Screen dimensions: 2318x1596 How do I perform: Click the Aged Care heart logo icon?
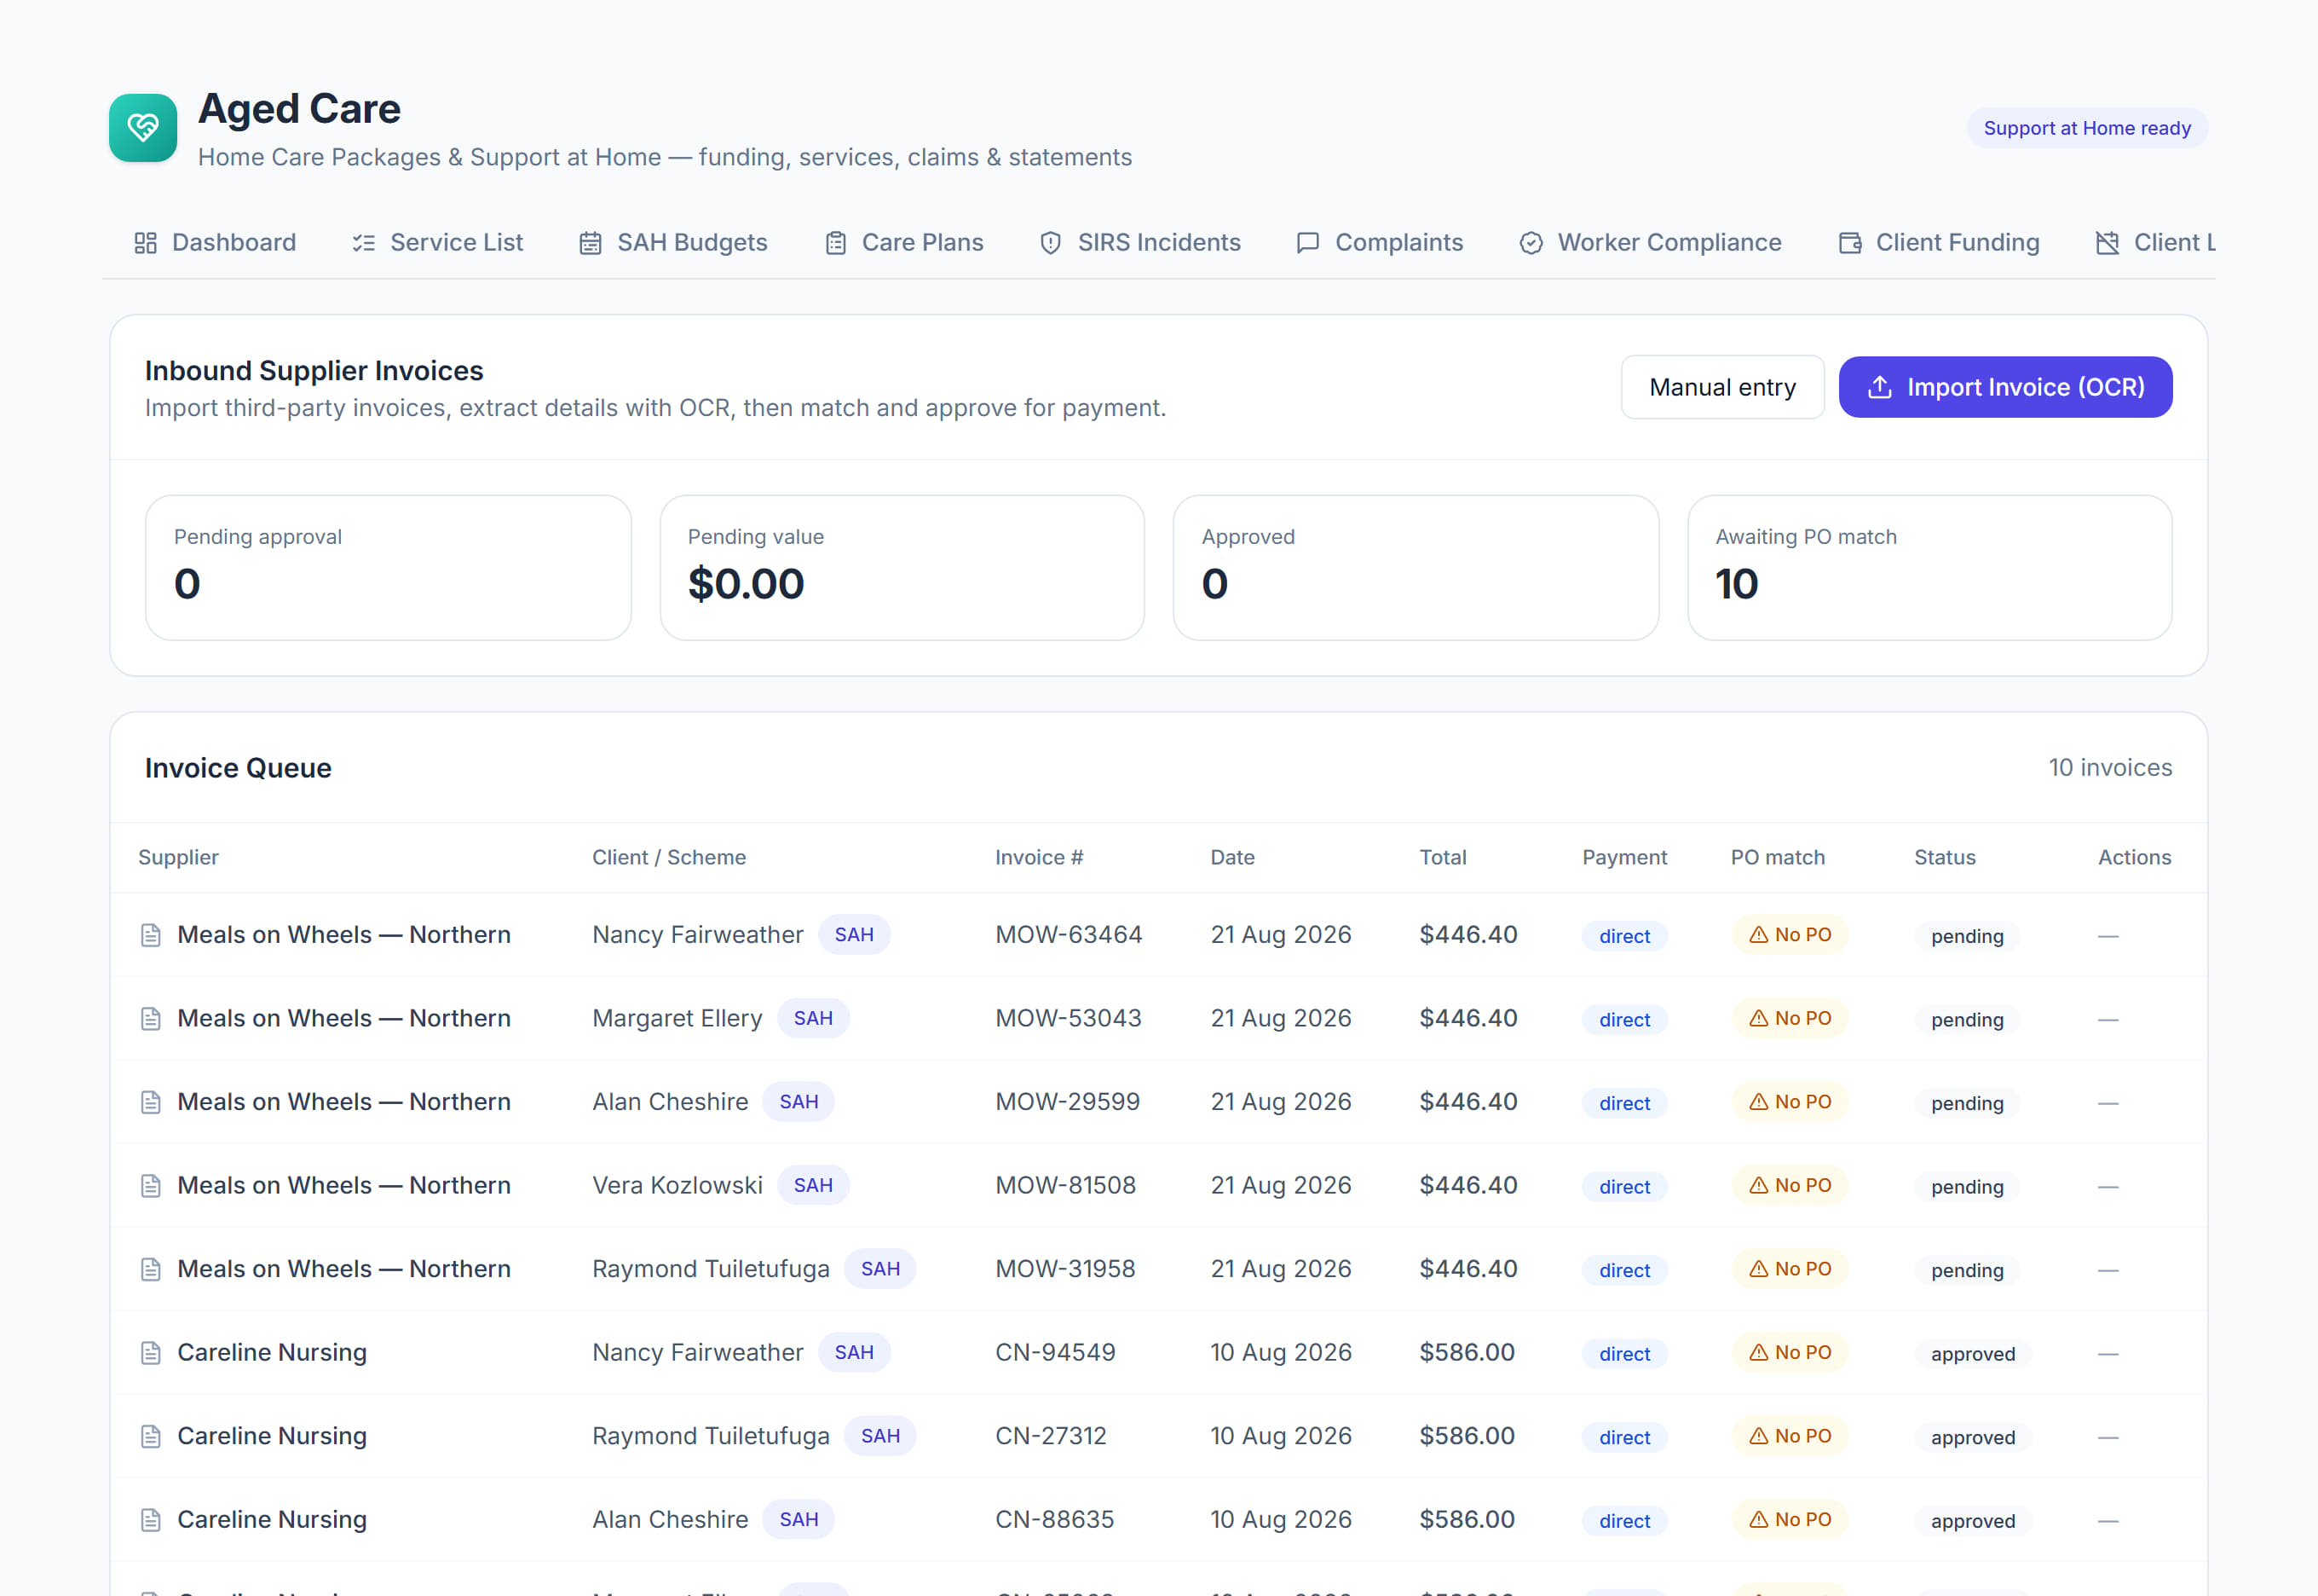[x=143, y=128]
